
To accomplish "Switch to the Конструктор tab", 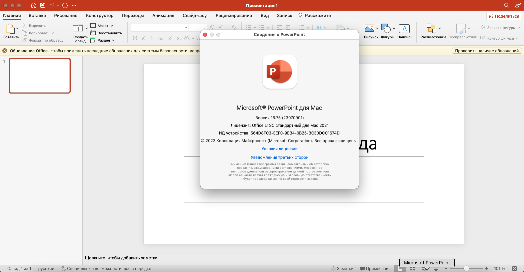I will (99, 16).
